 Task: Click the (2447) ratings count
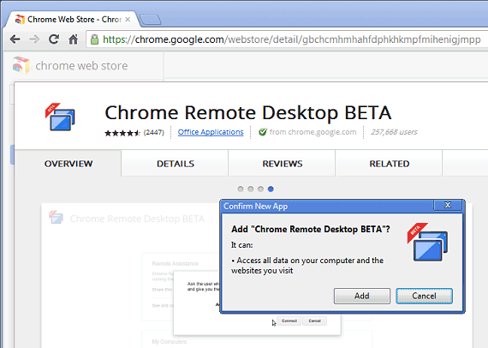[154, 132]
